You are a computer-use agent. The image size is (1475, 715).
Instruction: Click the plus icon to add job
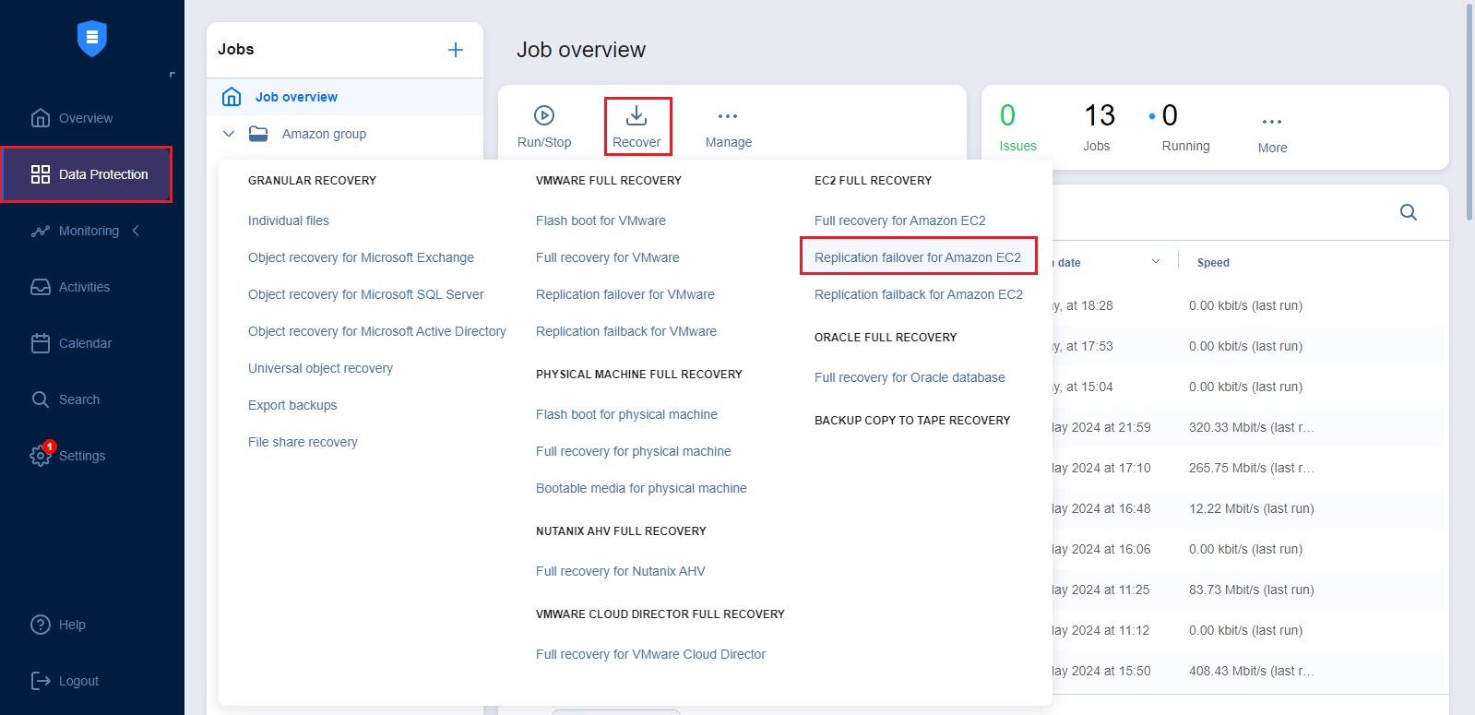(455, 50)
